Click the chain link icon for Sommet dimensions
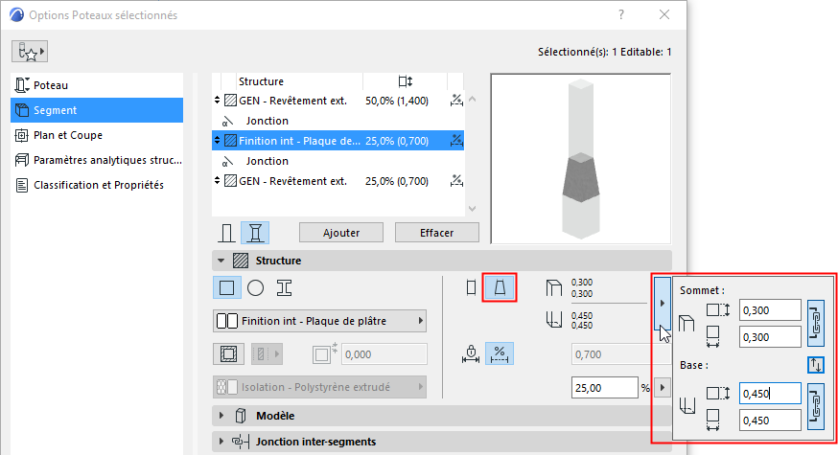 click(816, 323)
